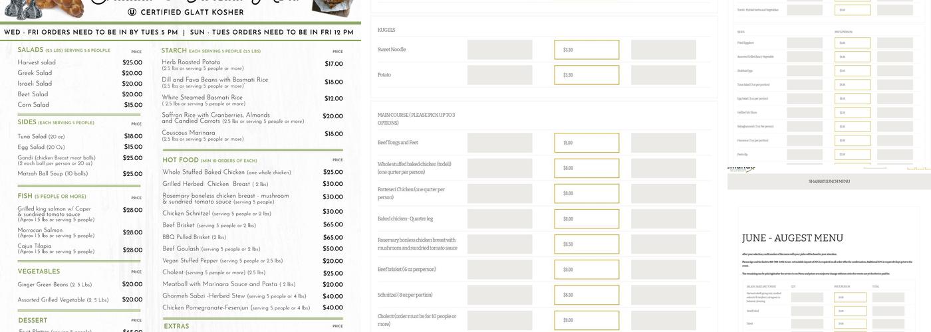
Task: Click the Schnitzel price per person field
Action: coord(586,295)
